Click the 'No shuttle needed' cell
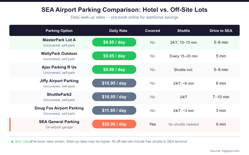The width and height of the screenshot is (249, 155). (x=184, y=124)
